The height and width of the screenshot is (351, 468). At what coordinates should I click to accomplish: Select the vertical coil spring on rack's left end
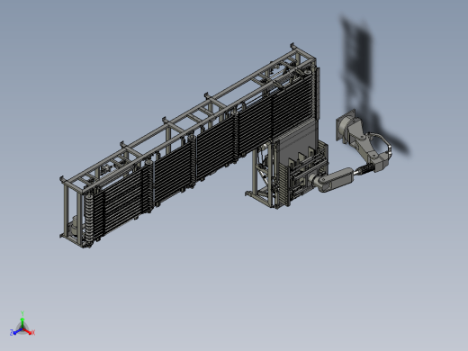[88, 219]
